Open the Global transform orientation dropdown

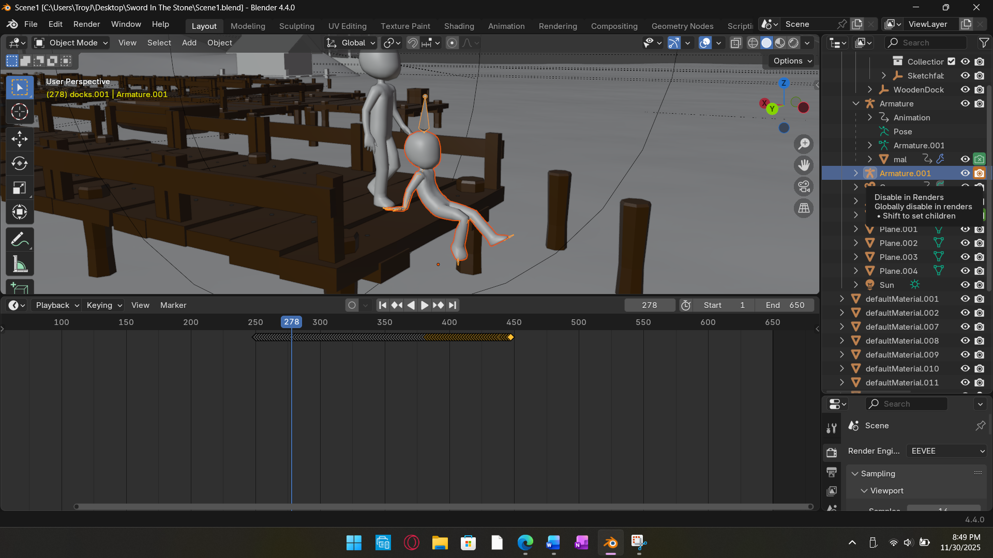click(352, 43)
